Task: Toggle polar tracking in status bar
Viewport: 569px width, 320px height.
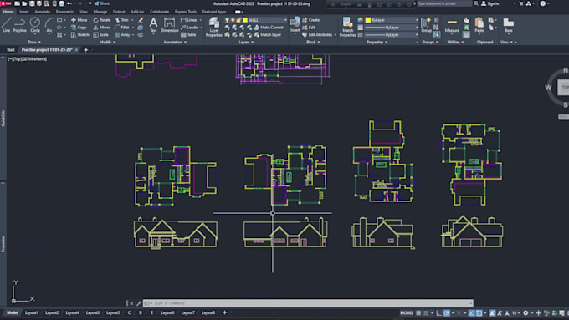Action: 447,312
